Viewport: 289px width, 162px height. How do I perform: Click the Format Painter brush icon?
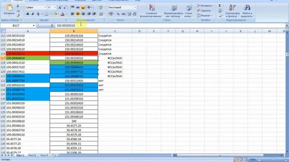[x=18, y=16]
